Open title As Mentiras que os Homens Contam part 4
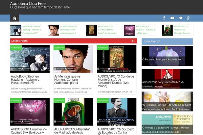 click(67, 80)
